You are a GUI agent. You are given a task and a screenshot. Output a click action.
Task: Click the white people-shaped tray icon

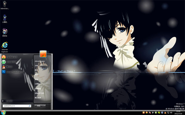click(153, 113)
